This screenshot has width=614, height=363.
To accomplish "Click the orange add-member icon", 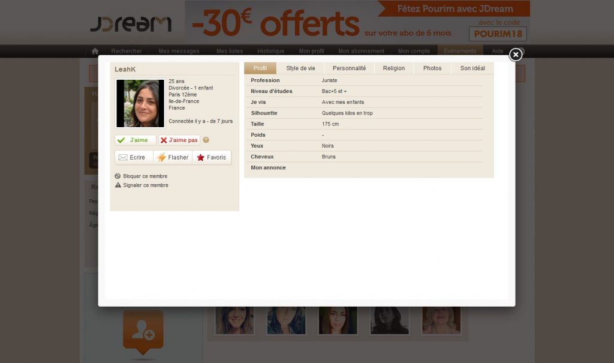I will point(143,329).
